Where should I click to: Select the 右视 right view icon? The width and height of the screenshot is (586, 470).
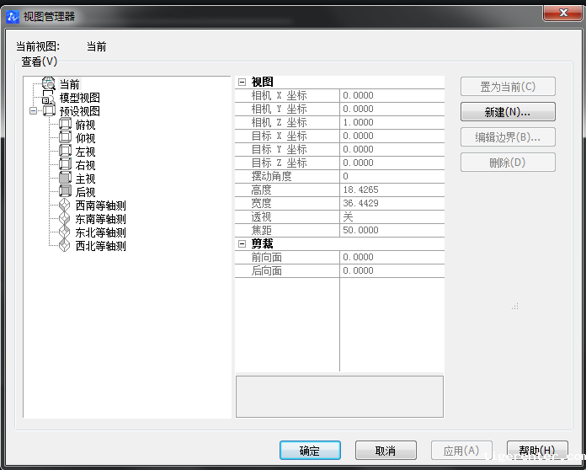pos(66,165)
